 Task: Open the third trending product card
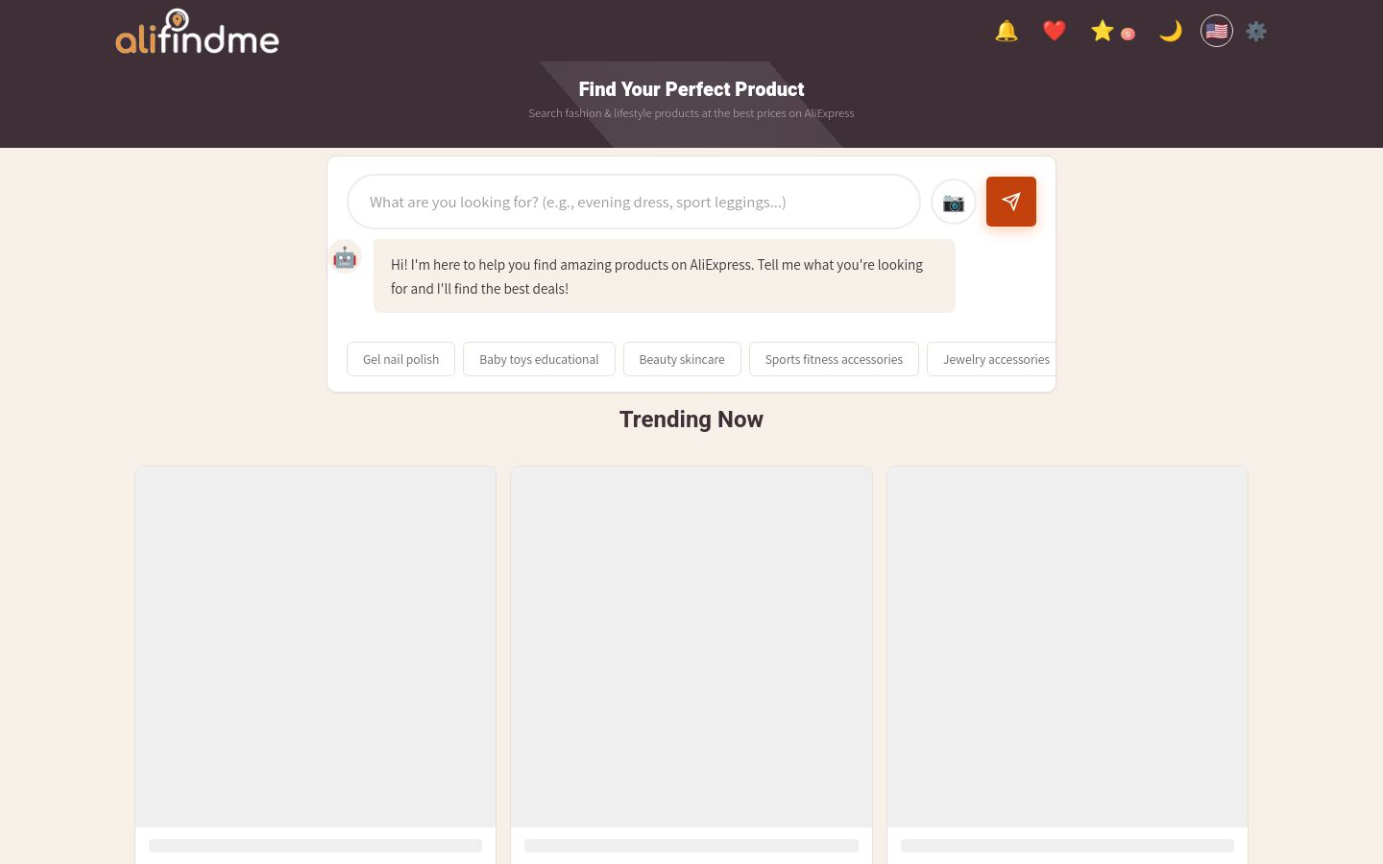(x=1067, y=664)
